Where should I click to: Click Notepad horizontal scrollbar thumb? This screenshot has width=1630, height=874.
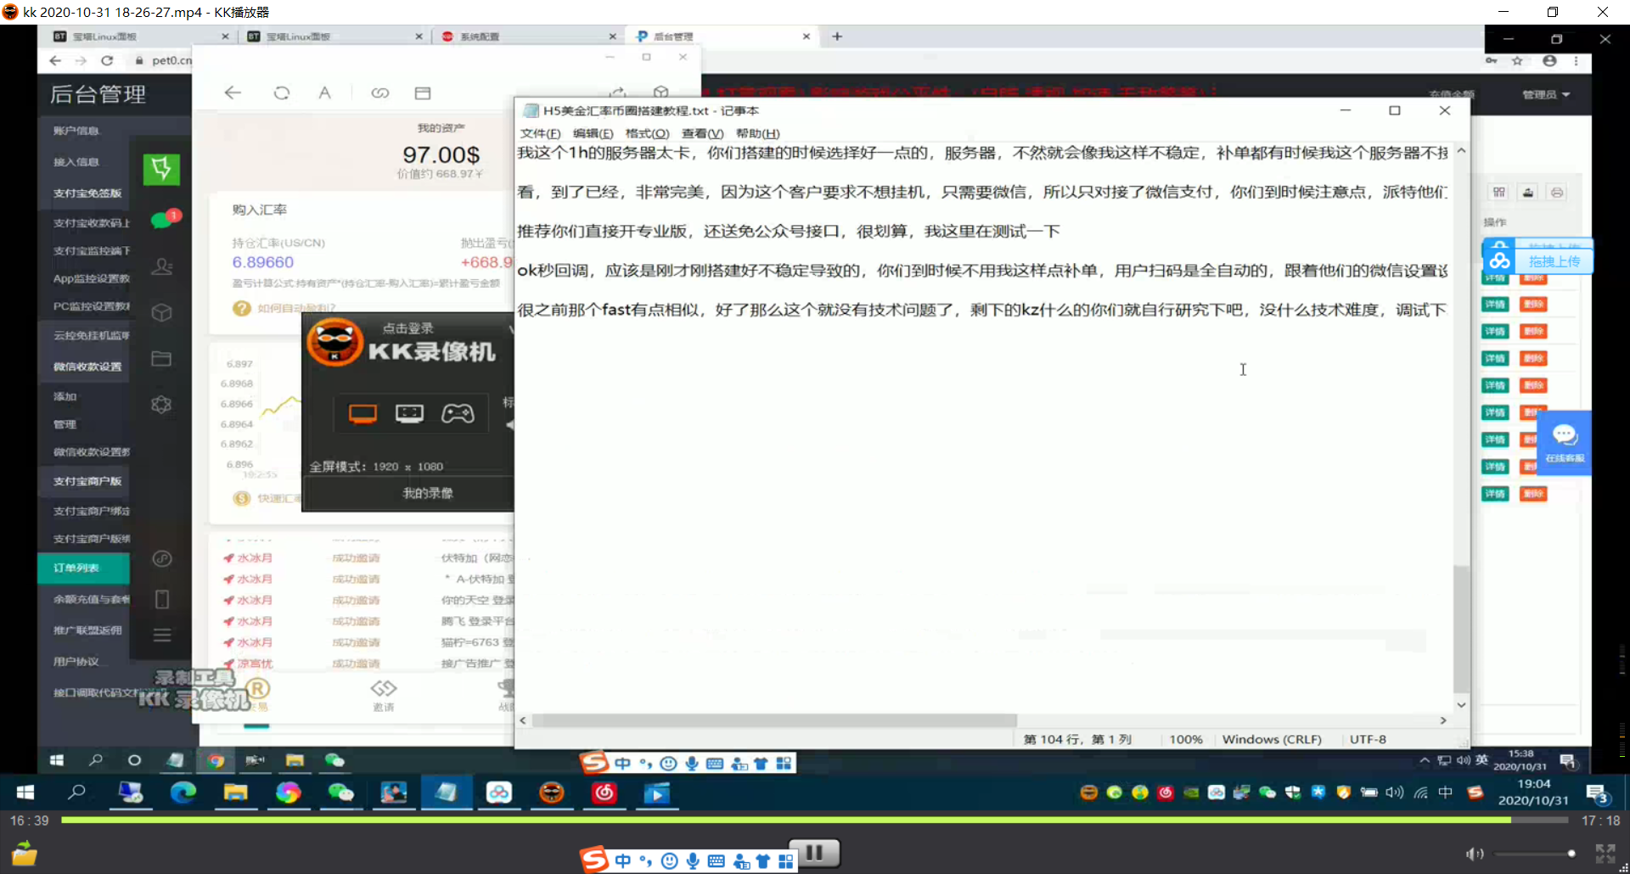774,720
